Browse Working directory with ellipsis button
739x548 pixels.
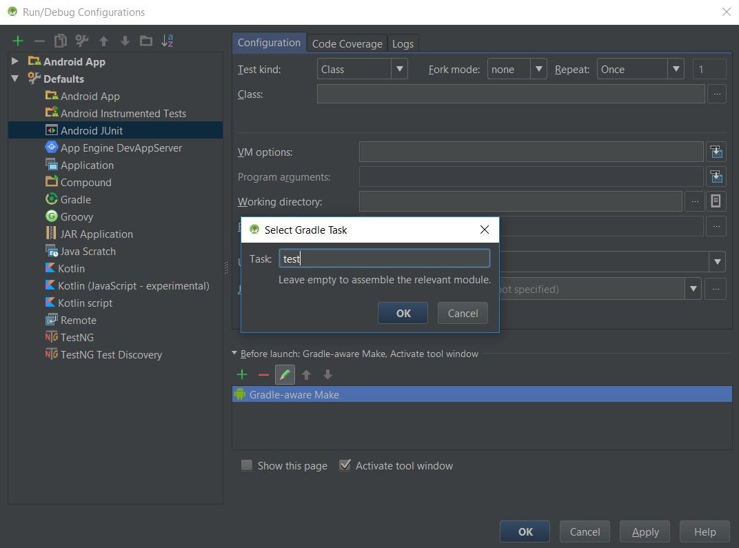tap(695, 202)
